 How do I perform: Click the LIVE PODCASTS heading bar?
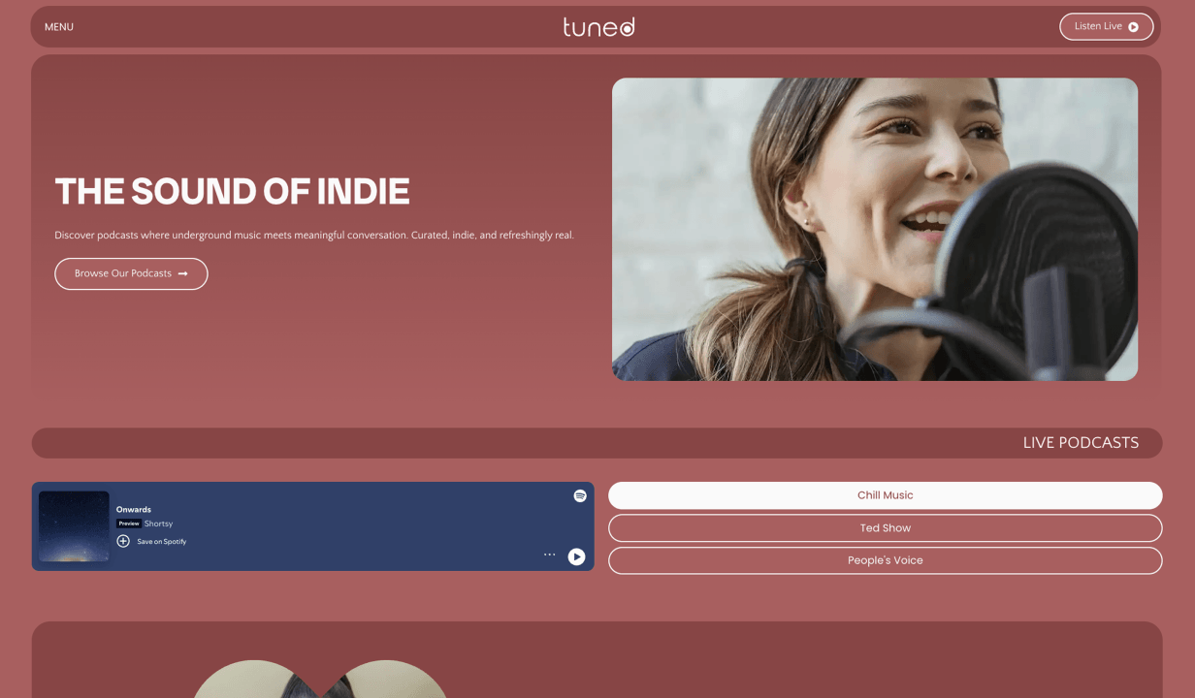pyautogui.click(x=597, y=443)
